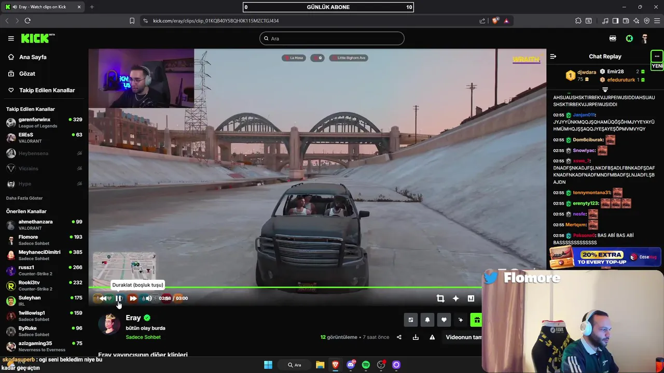This screenshot has height=373, width=664.
Task: Open Brave VPN shield icon
Action: [646, 21]
